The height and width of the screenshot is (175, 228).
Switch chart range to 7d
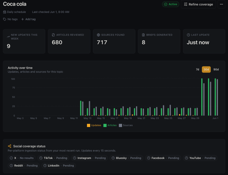[197, 70]
